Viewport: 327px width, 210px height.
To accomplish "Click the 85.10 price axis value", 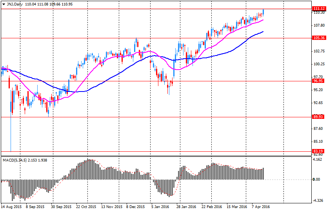I will [319, 142].
